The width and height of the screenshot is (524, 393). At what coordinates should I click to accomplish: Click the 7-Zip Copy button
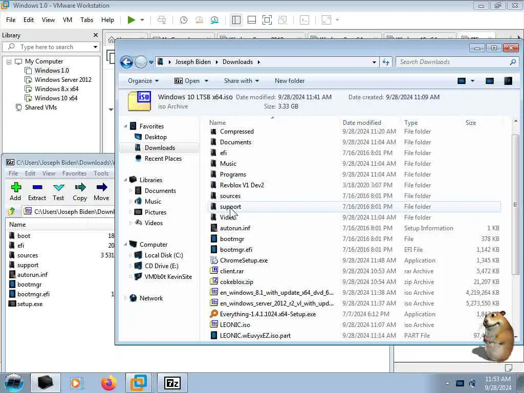click(80, 192)
